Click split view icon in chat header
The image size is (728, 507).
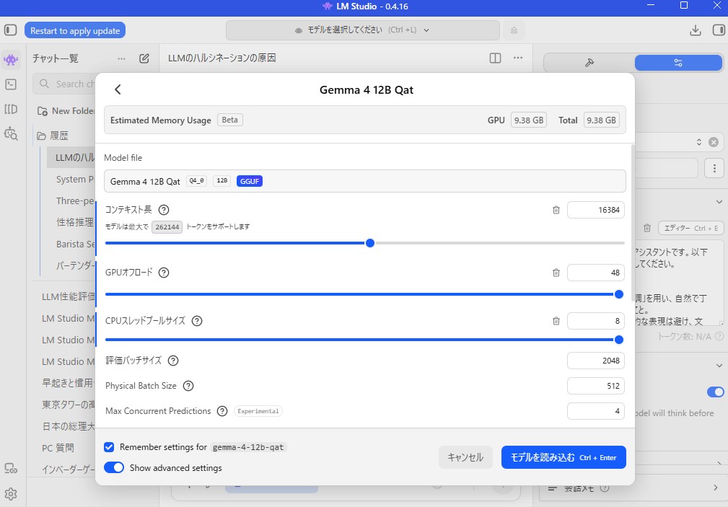click(495, 58)
